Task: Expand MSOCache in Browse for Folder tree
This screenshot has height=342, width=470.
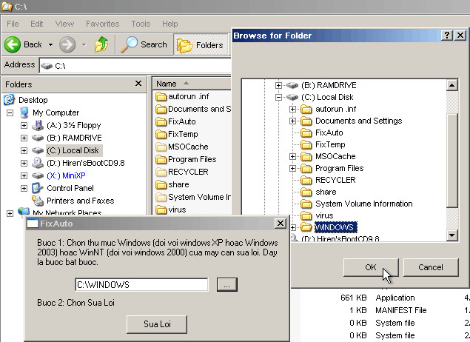Action: point(293,156)
